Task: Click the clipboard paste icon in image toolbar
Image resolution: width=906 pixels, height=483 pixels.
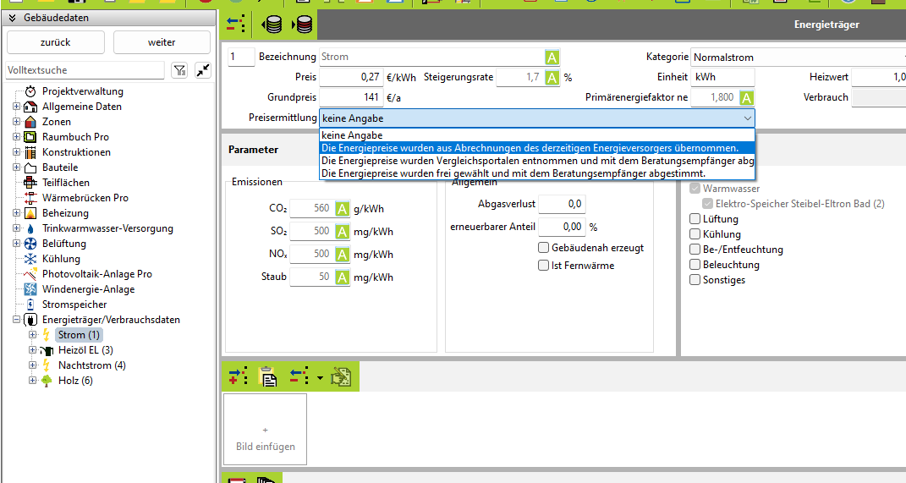Action: (x=268, y=376)
